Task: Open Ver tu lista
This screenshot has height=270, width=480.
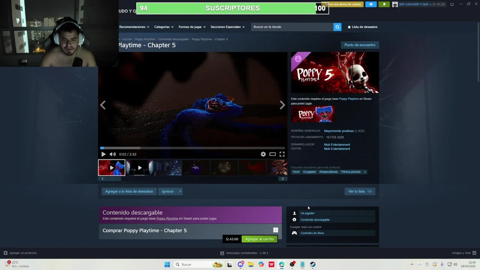Action: [360, 192]
